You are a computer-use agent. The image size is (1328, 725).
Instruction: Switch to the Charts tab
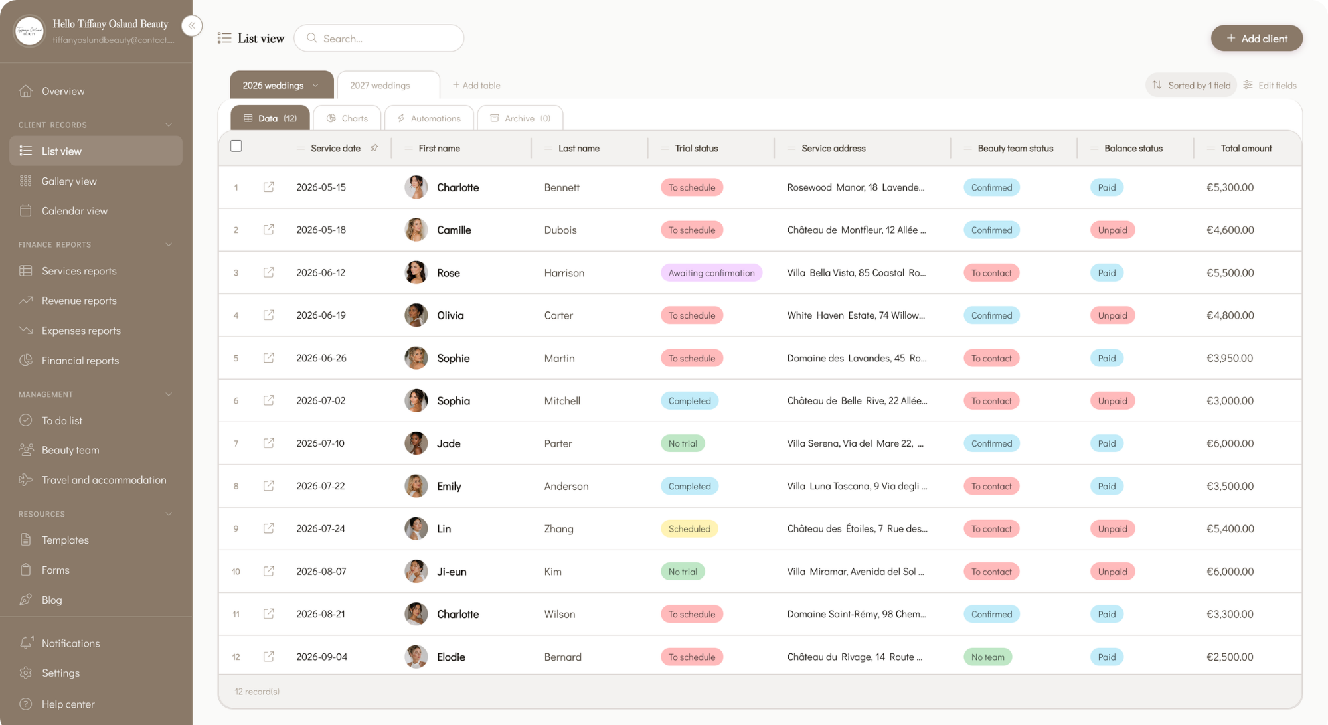tap(347, 118)
